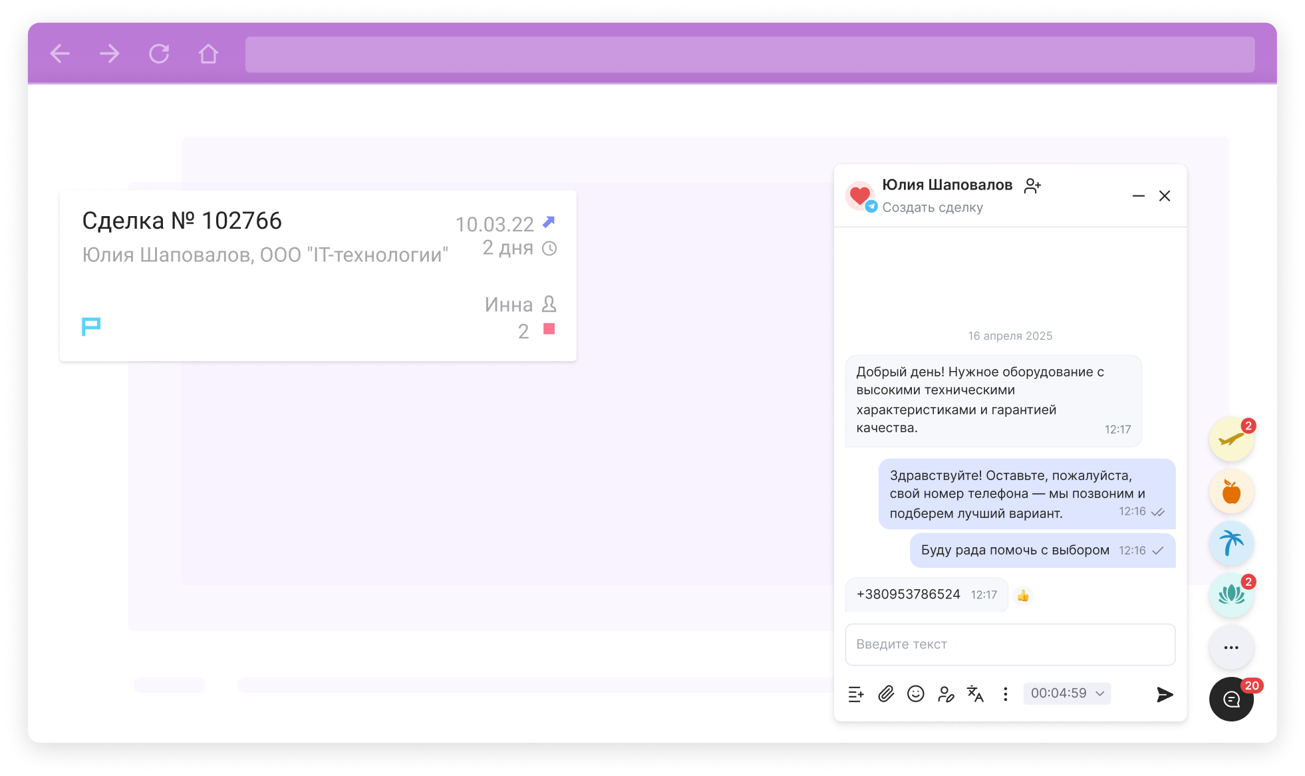This screenshot has width=1305, height=776.
Task: Open quick replies templates icon
Action: 856,694
